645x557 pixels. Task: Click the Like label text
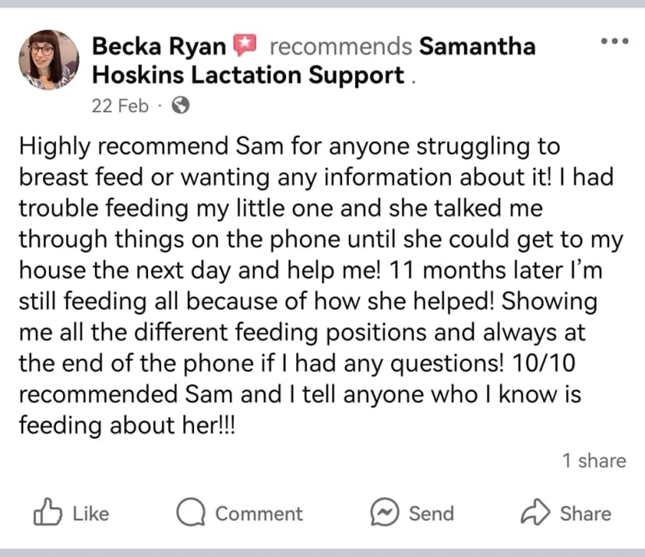coord(91,513)
